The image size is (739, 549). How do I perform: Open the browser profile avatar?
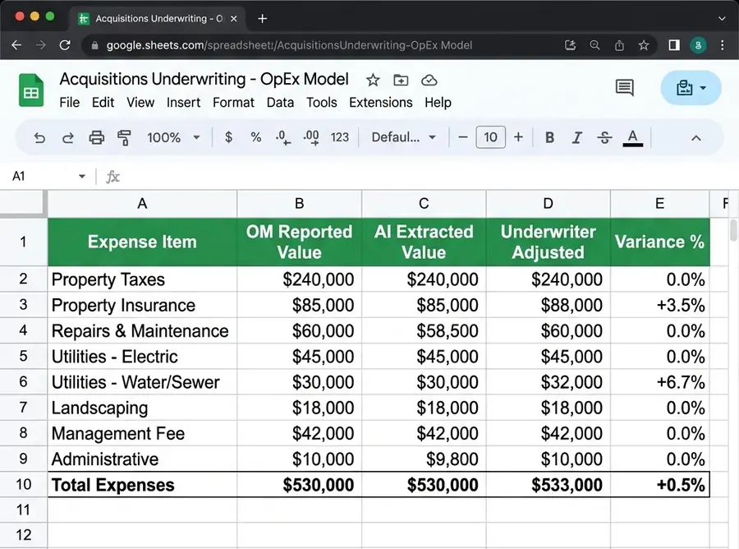tap(698, 45)
